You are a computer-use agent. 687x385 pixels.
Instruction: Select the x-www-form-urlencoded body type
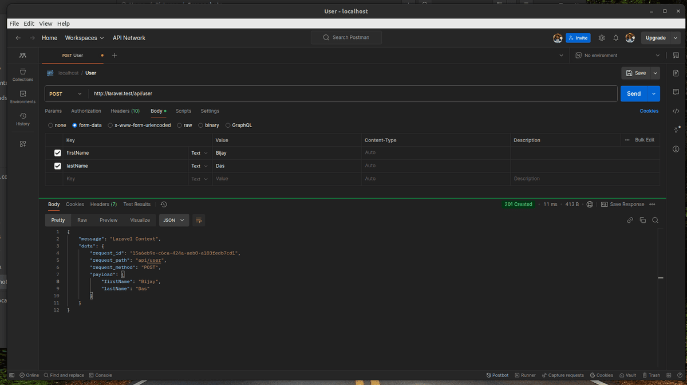click(110, 125)
